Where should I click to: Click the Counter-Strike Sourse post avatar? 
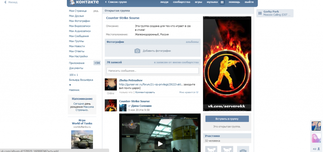(x=110, y=105)
